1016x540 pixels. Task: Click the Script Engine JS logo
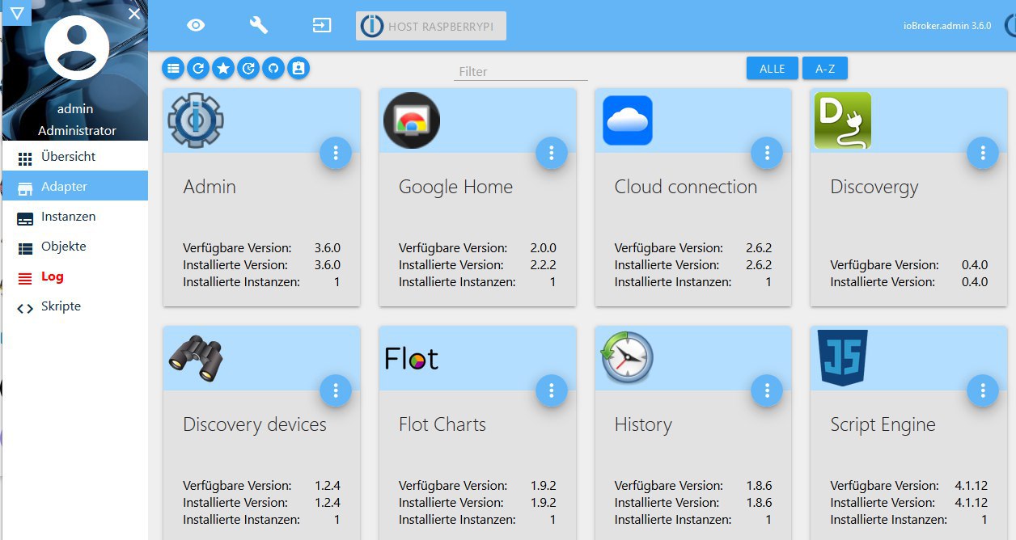[x=843, y=357]
